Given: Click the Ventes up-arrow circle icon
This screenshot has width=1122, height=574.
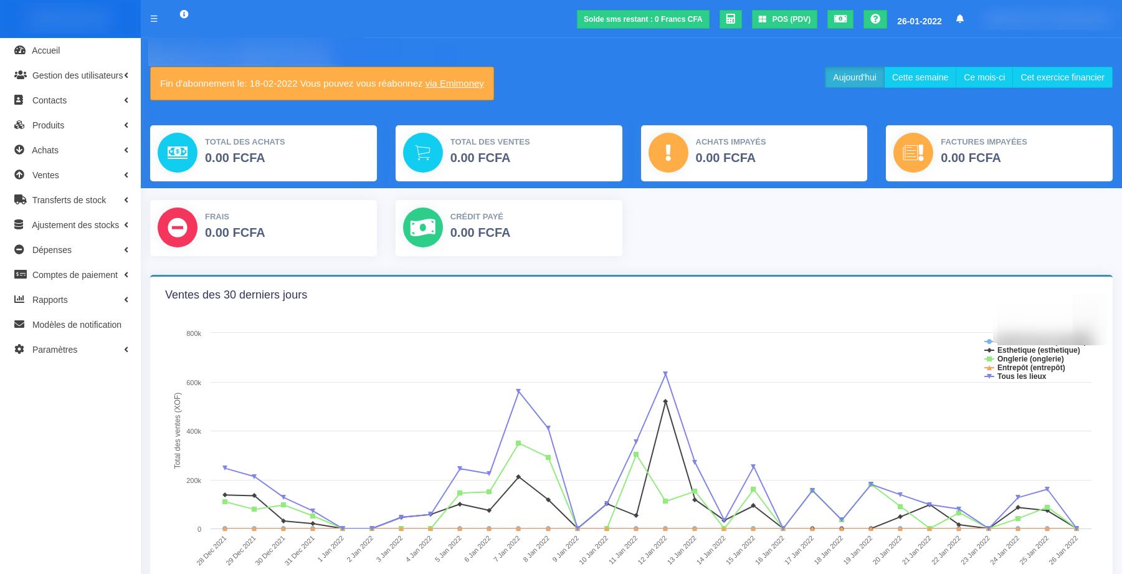Looking at the screenshot, I should pos(19,175).
